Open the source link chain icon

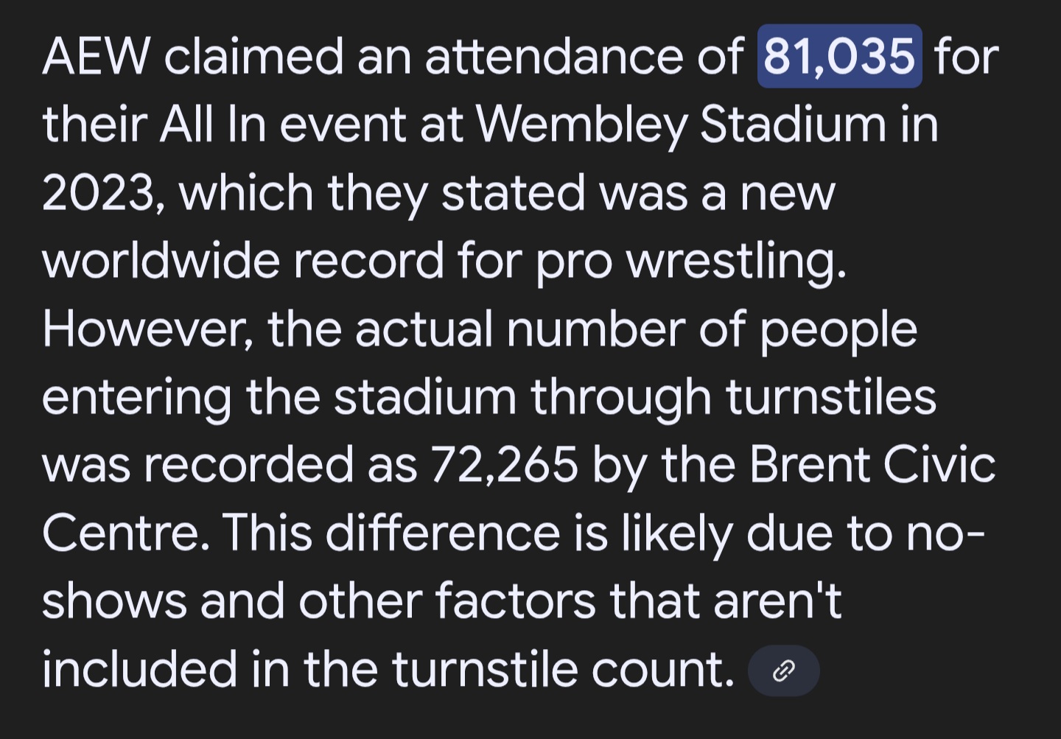783,670
